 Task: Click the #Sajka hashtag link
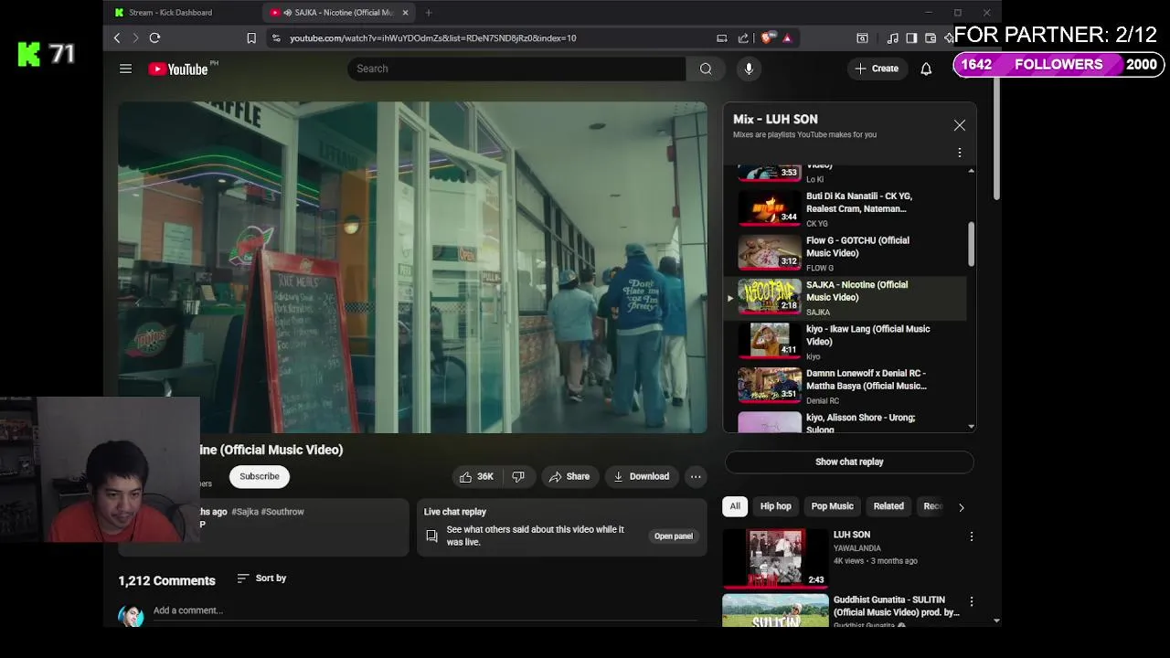click(245, 512)
